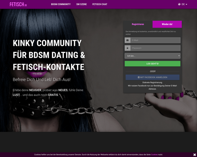Sign up via 'Mit Facebook anmelden'
The image size is (197, 157).
pos(152,77)
